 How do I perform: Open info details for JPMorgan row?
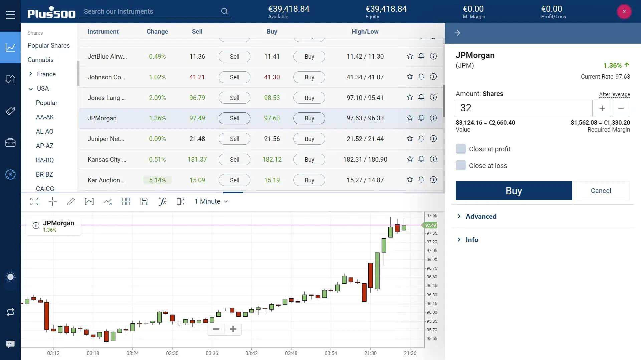click(x=433, y=118)
